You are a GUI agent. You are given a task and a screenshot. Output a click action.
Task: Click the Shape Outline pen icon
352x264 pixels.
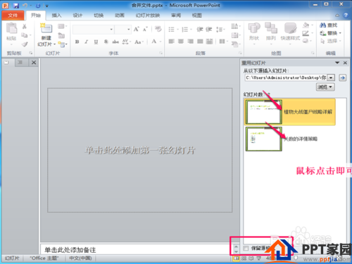306,33
